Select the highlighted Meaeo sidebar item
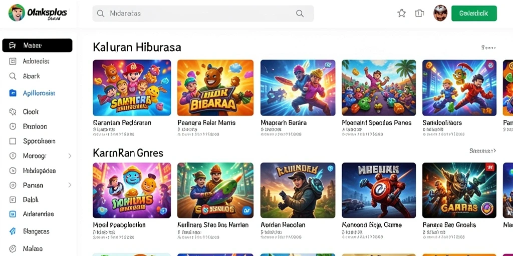Viewport: 513px width, 256px height. point(37,45)
